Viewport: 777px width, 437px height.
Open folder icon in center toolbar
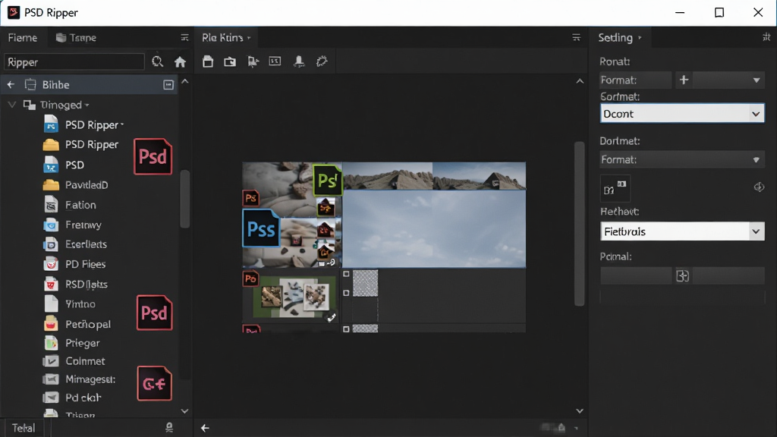point(230,61)
